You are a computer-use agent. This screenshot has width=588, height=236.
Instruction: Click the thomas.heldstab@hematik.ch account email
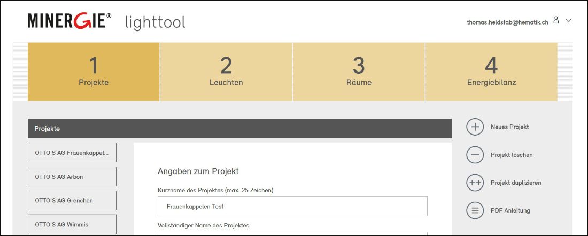pos(507,22)
